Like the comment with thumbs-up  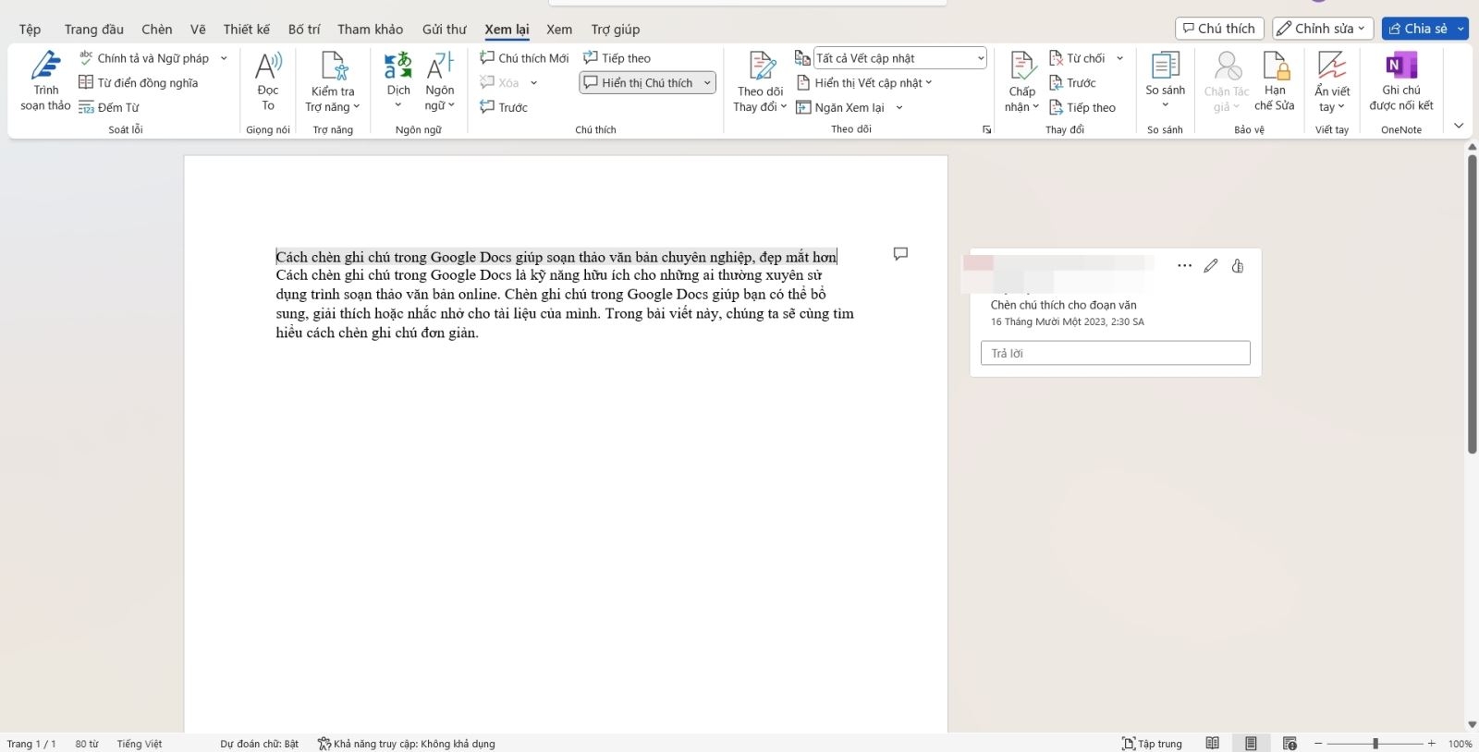(x=1238, y=266)
